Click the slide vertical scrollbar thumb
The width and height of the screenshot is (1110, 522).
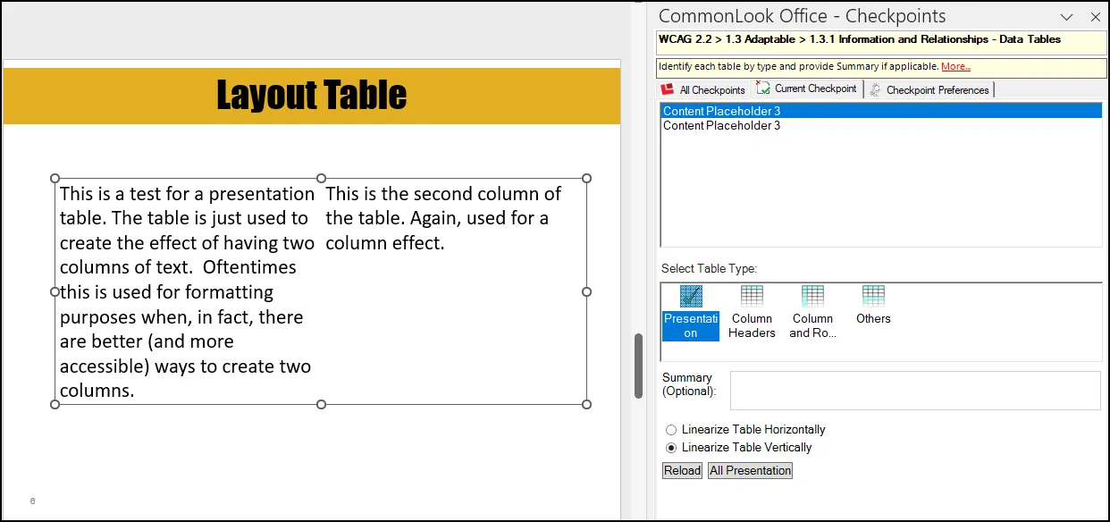pos(639,366)
